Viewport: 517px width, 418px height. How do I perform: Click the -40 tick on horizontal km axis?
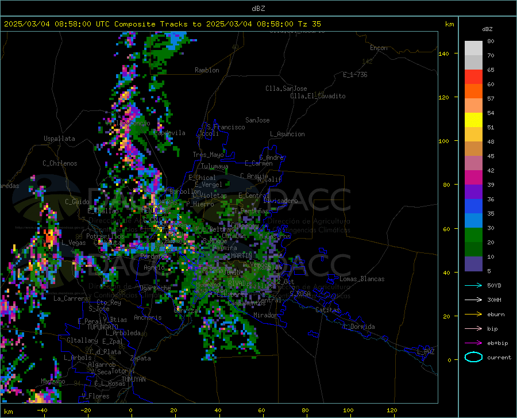click(42, 410)
